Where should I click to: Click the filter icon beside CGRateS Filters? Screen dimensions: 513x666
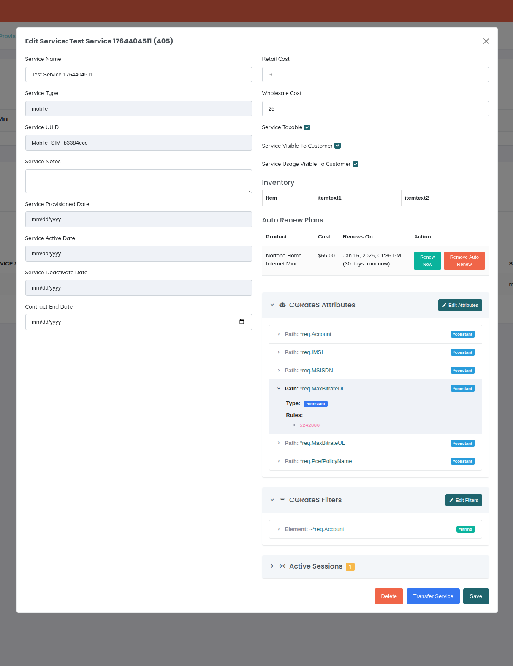click(282, 500)
